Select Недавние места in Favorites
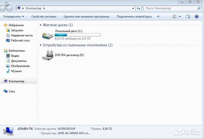The width and height of the screenshot is (204, 139). coord(22,35)
